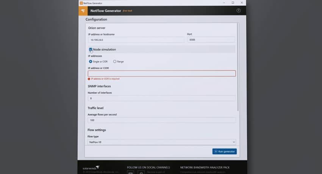The image size is (322, 174).
Task: Minimize the NetFlow Generator window
Action: [x=224, y=3]
